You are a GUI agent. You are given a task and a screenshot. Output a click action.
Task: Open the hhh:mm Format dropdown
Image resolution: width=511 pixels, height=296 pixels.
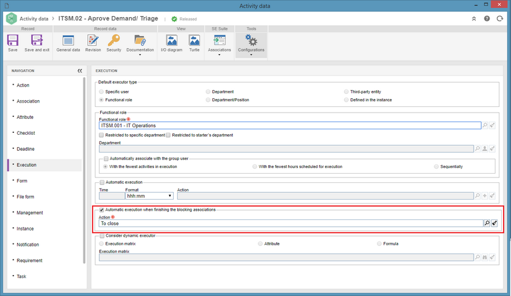point(150,196)
